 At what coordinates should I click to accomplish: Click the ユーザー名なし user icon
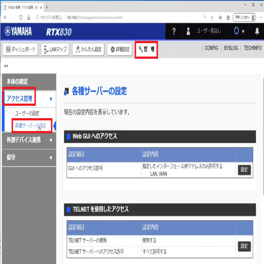(188, 31)
